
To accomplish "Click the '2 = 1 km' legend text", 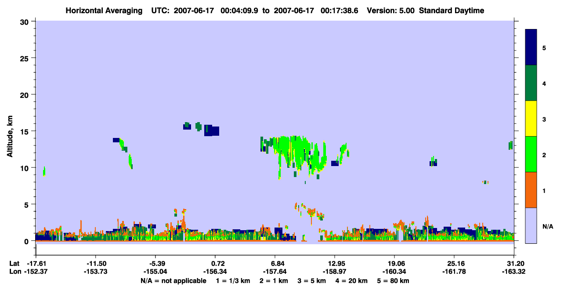I will tap(273, 281).
